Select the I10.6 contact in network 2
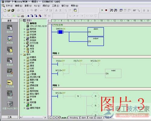 (x=60, y=64)
